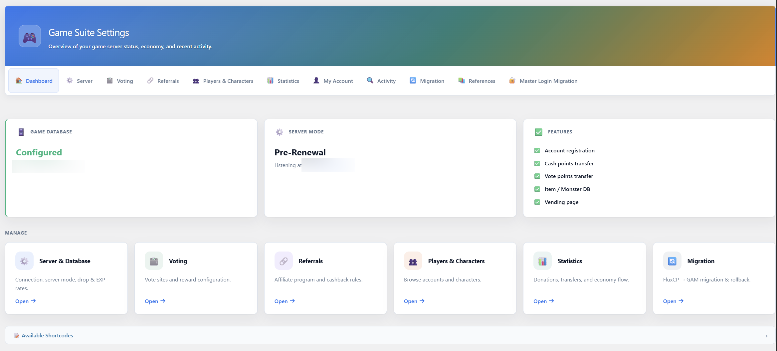This screenshot has width=777, height=351.
Task: Open the My Account tab
Action: click(x=333, y=81)
